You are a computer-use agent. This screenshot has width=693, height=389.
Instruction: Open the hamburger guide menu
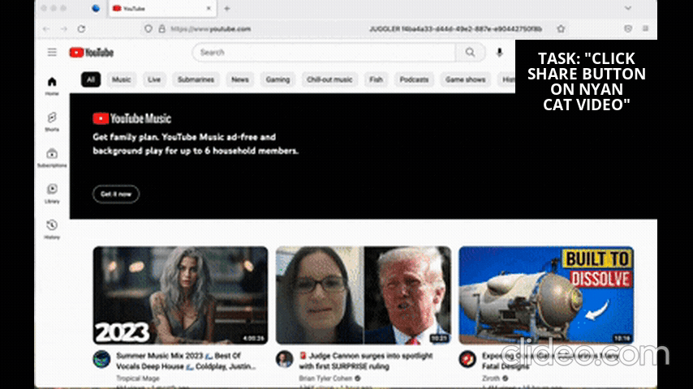click(52, 53)
